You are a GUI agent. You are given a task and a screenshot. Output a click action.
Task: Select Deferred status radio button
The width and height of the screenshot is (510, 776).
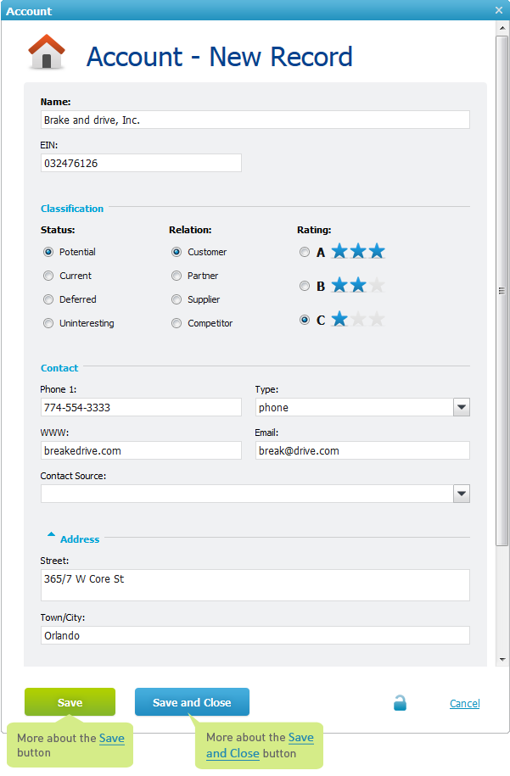48,299
